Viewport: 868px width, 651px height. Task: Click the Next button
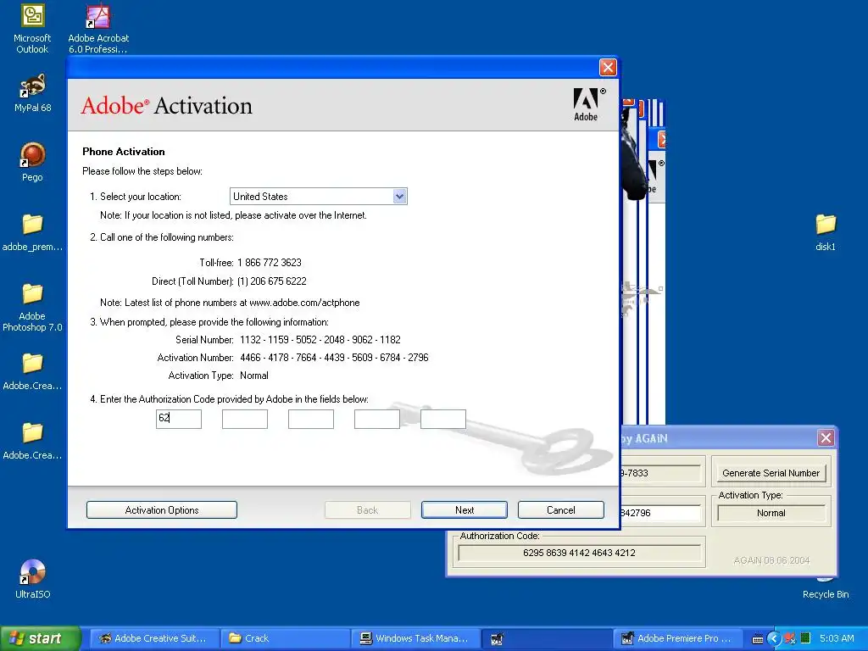click(x=465, y=509)
